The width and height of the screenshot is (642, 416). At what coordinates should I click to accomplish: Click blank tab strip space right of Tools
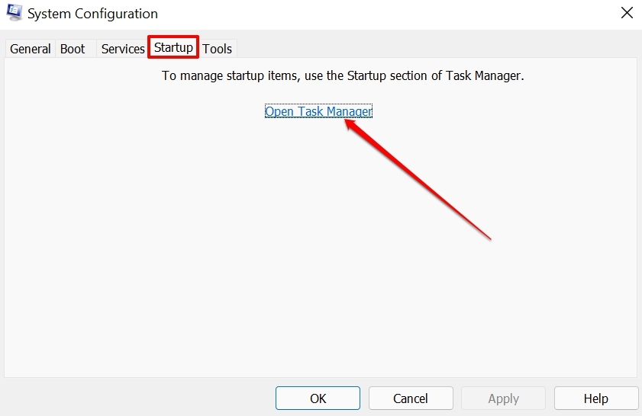point(427,49)
